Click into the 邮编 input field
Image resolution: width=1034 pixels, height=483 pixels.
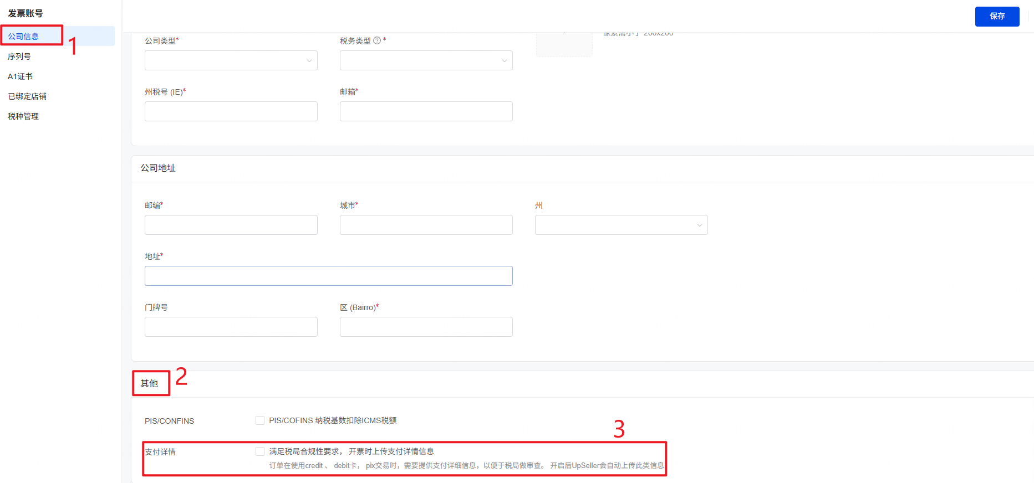pos(231,225)
